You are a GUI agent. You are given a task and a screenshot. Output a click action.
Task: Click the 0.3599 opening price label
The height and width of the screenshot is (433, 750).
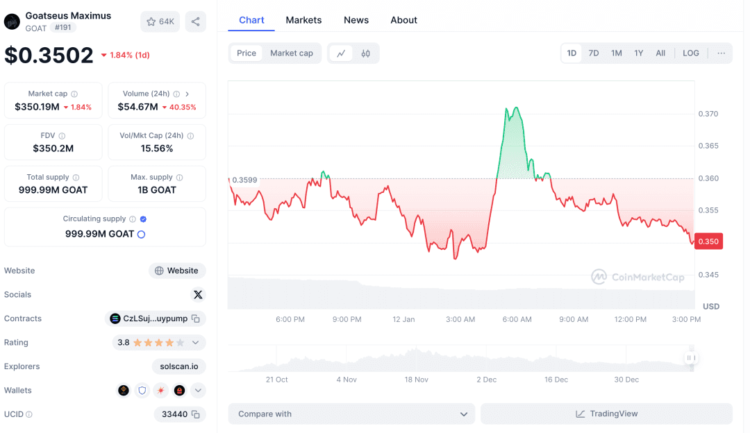coord(244,180)
